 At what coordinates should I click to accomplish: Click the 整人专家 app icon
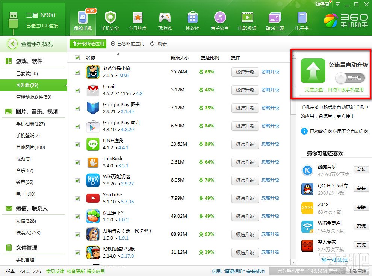pyautogui.click(x=307, y=246)
